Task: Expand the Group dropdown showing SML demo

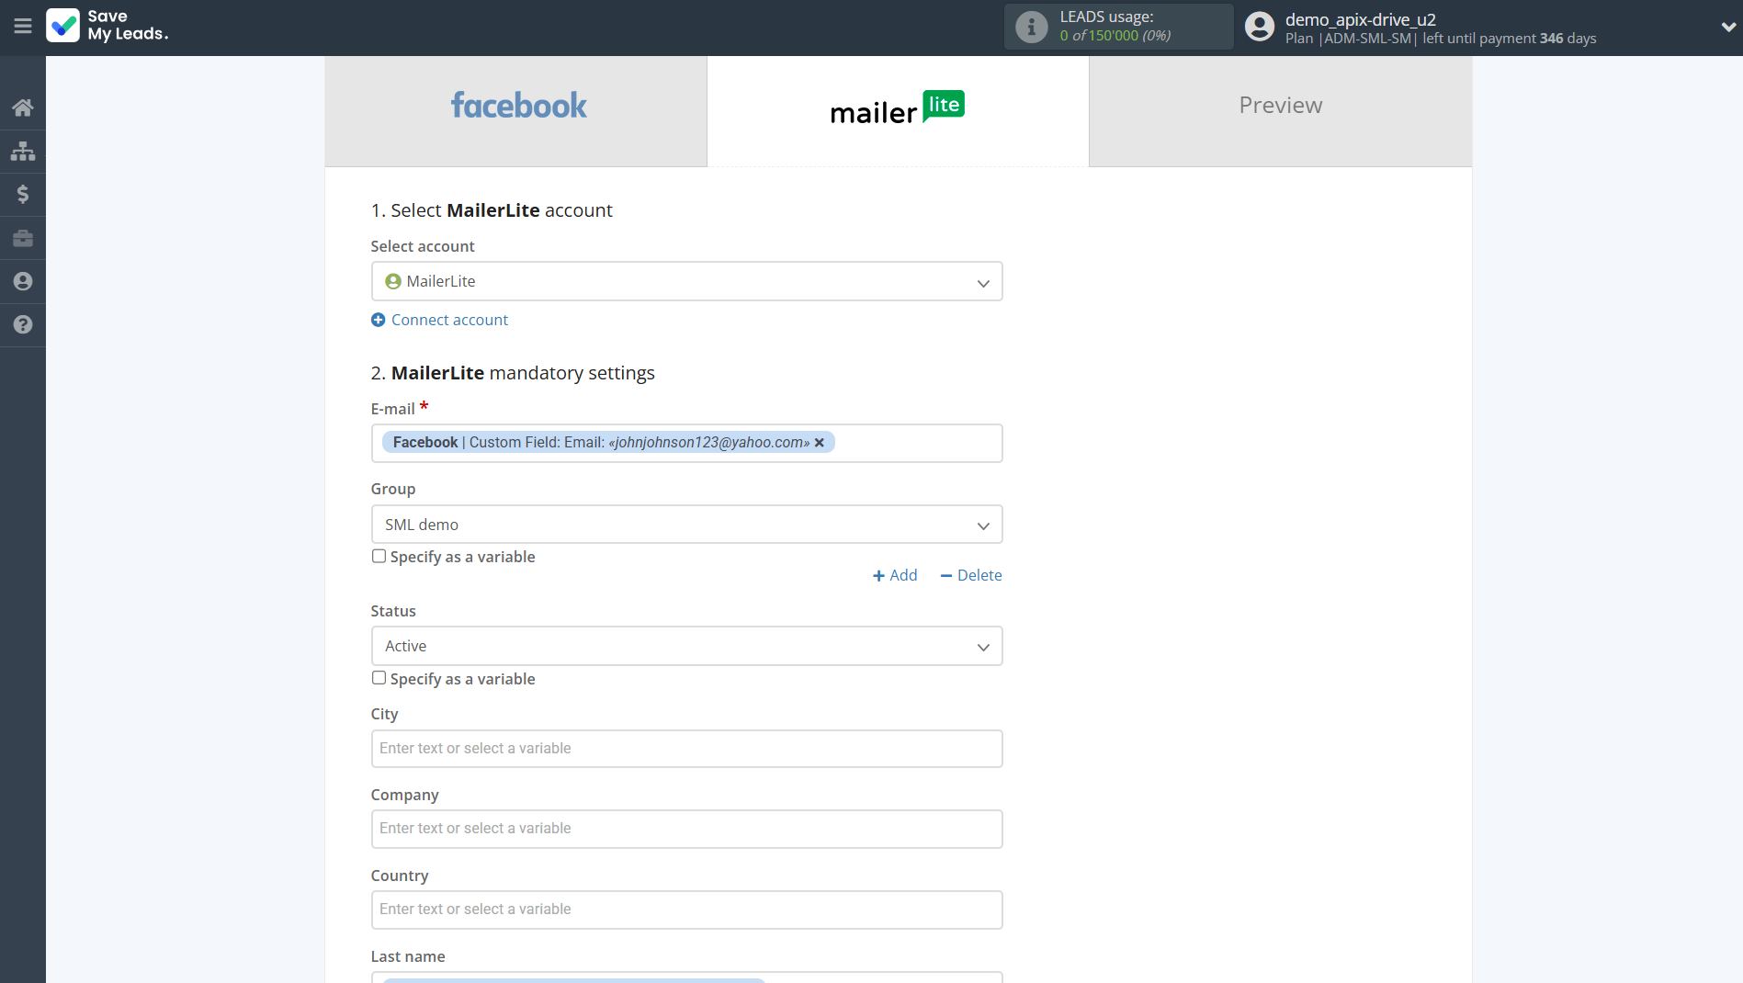Action: pyautogui.click(x=686, y=525)
